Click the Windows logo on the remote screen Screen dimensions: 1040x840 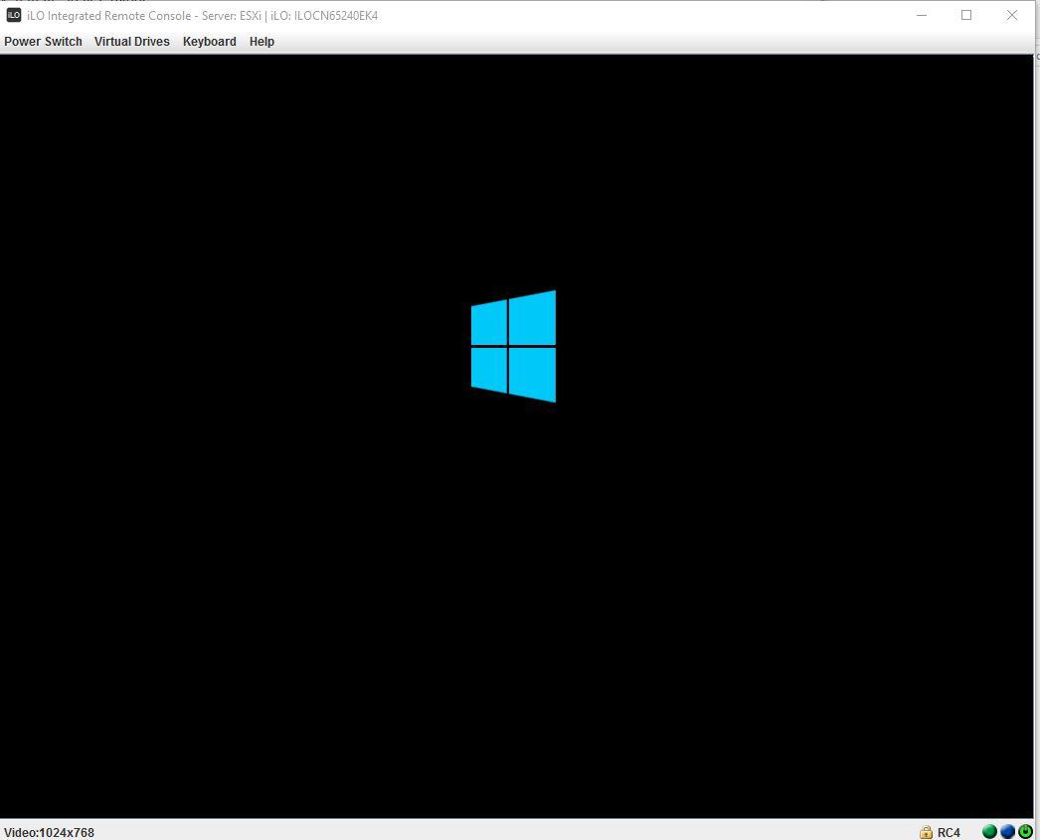click(x=513, y=346)
